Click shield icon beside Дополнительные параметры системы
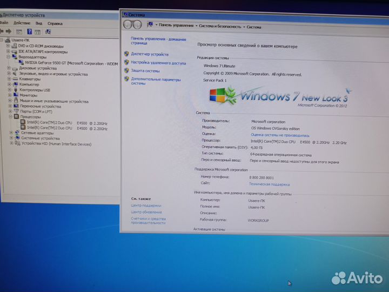The height and width of the screenshot is (292, 389). coord(126,79)
